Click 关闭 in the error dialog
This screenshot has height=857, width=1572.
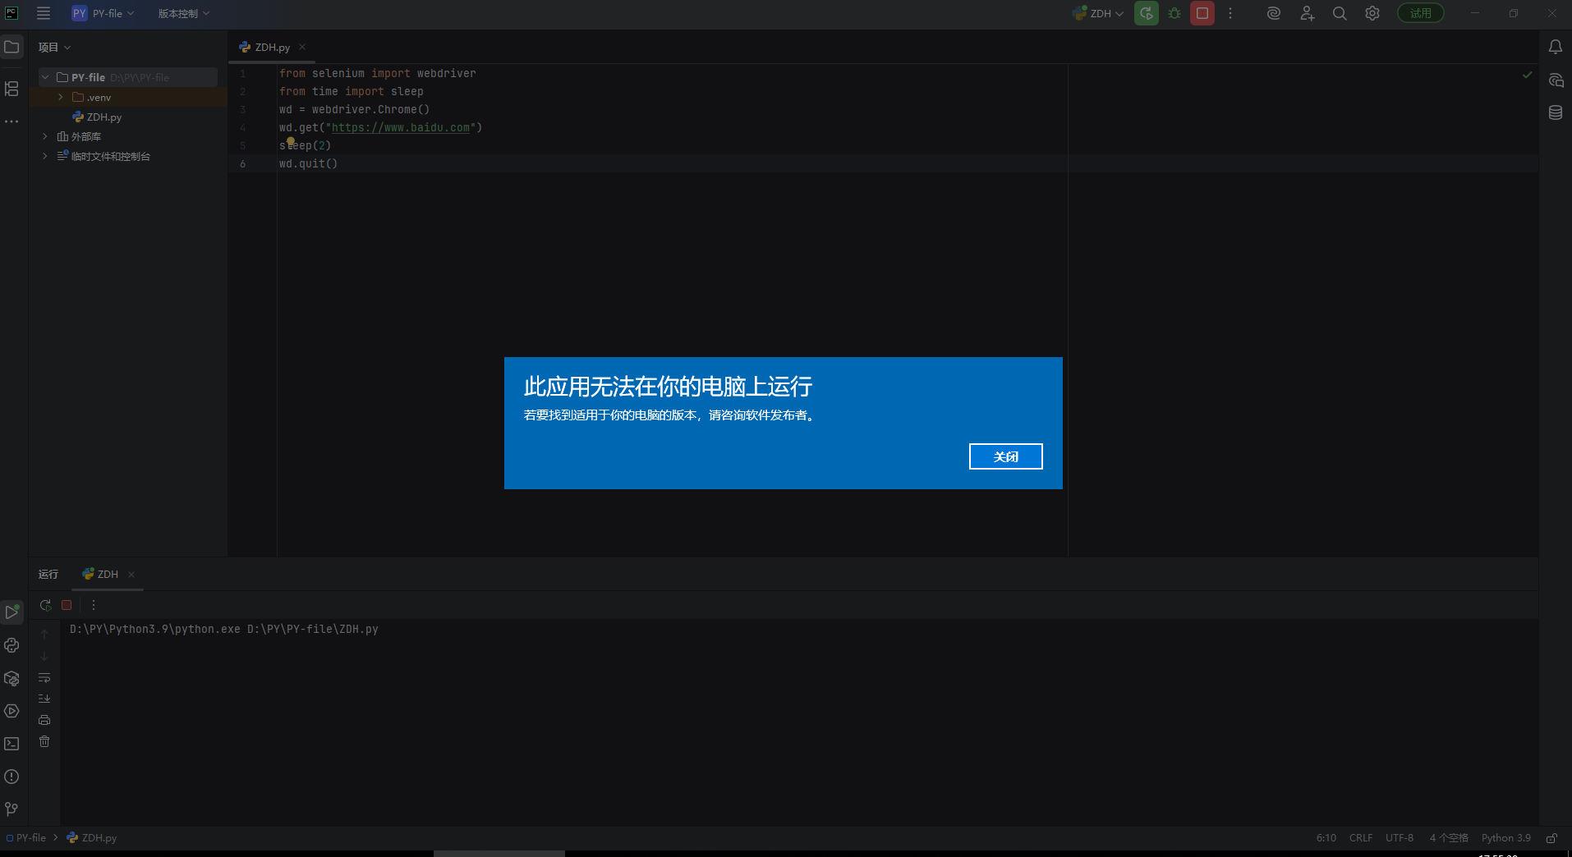1005,456
